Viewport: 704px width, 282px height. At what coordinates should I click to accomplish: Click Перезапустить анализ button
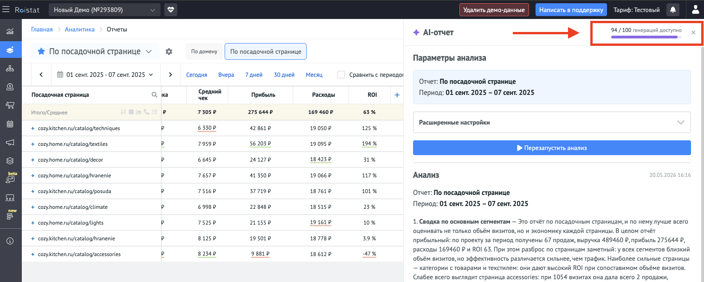[x=552, y=148]
